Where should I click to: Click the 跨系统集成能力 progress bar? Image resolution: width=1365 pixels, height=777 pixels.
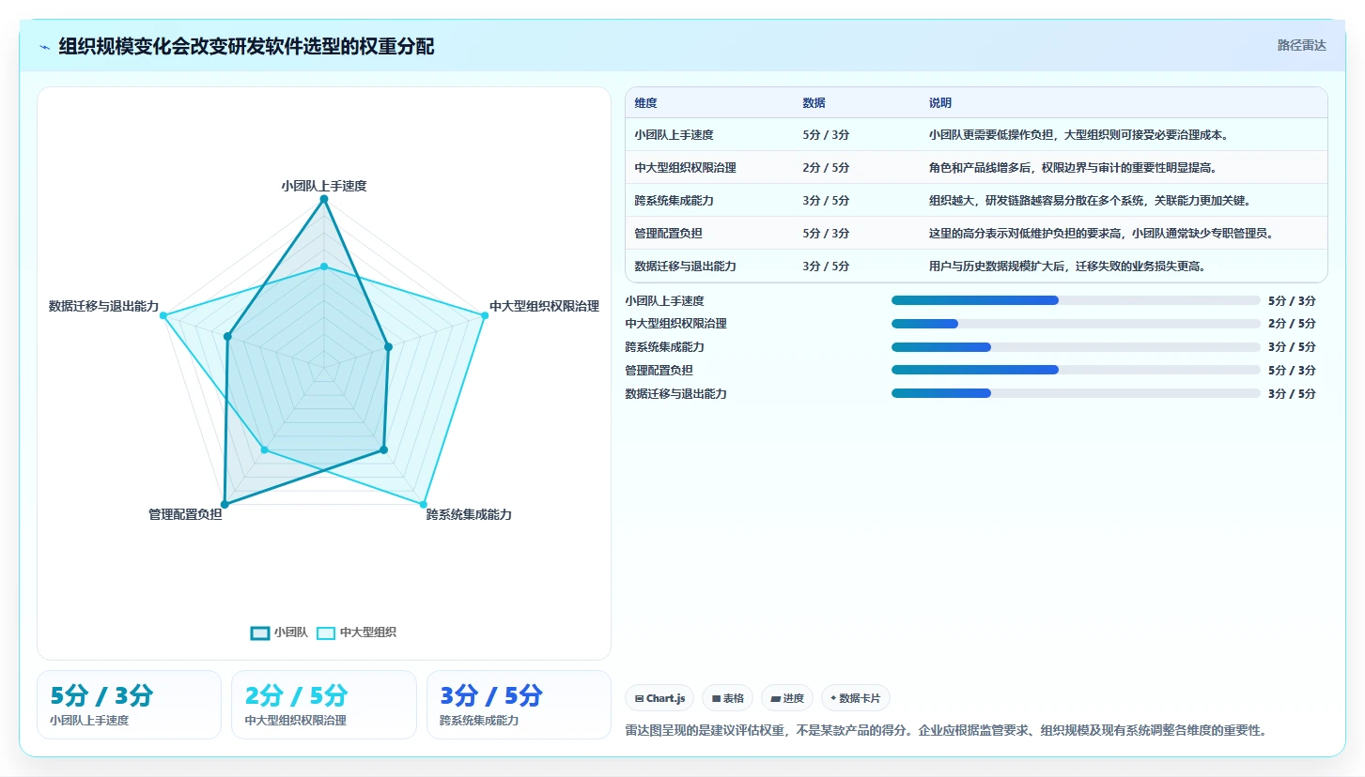1076,347
